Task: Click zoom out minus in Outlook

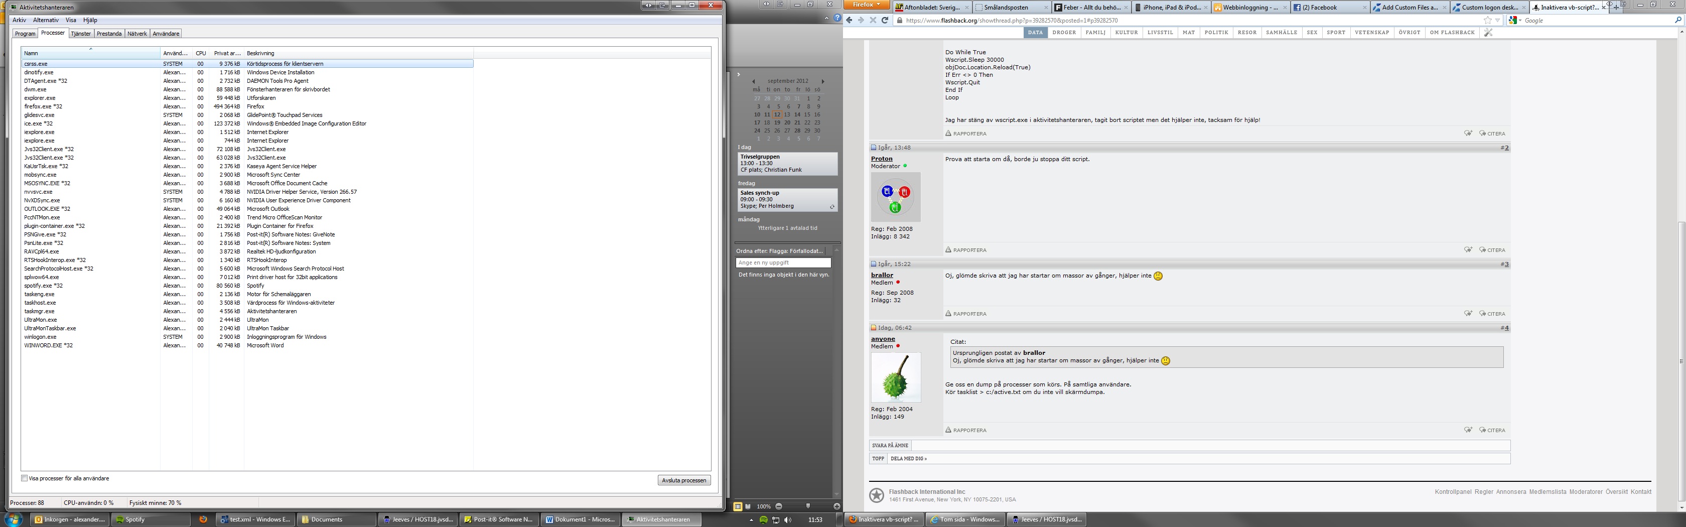Action: pos(779,506)
